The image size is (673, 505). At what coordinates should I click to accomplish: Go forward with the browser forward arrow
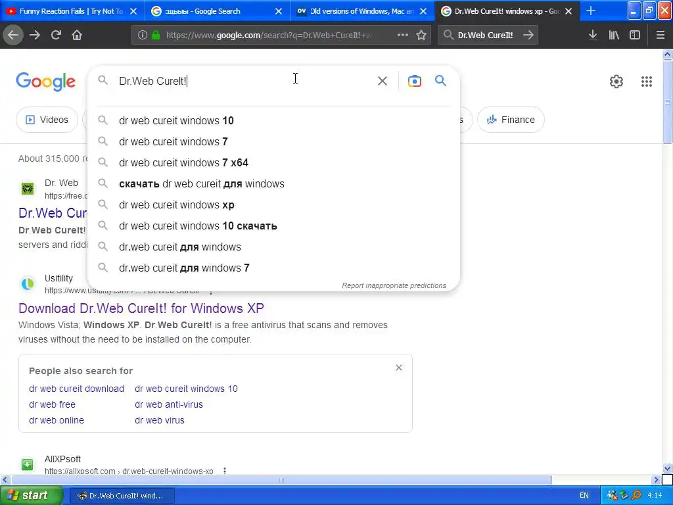[x=35, y=35]
